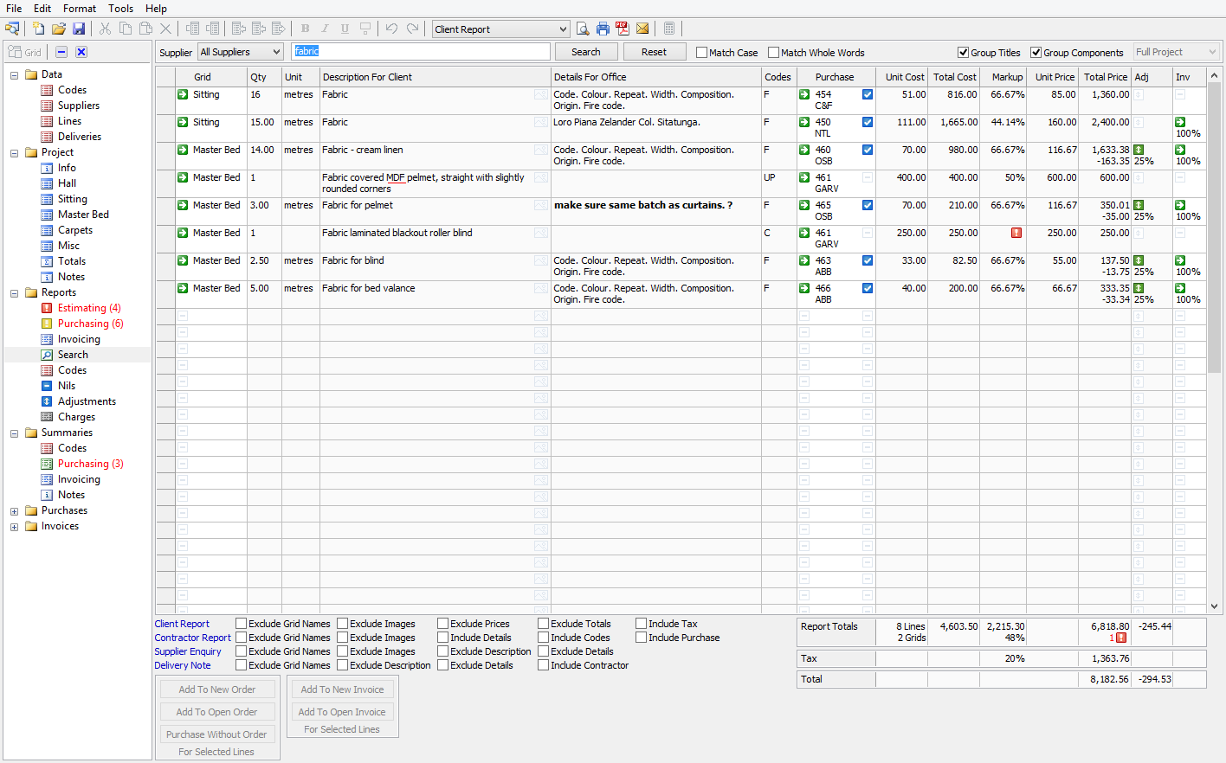The image size is (1226, 763).
Task: Click the Undo arrow icon
Action: [391, 29]
